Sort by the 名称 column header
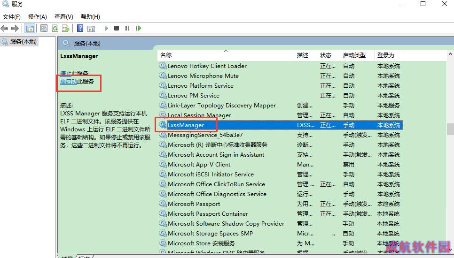This screenshot has width=454, height=258. (226, 55)
